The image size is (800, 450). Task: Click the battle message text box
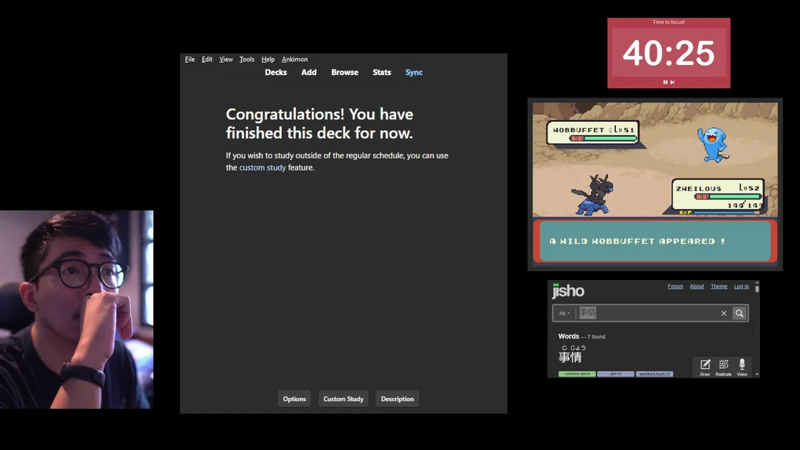pos(655,241)
